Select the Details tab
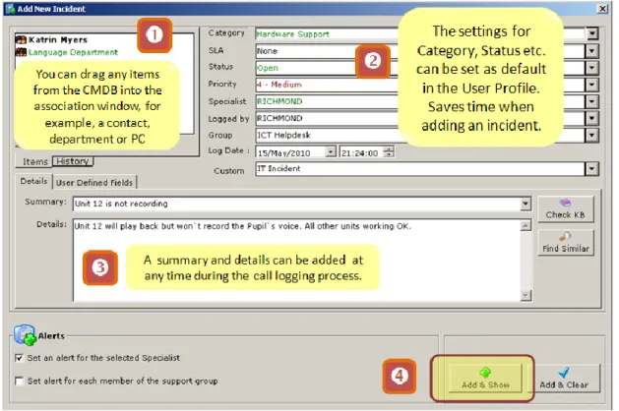 point(33,181)
